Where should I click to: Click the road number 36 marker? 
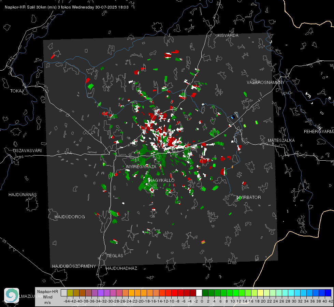[21, 157]
